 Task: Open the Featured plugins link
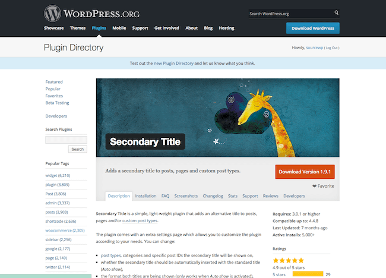point(54,82)
